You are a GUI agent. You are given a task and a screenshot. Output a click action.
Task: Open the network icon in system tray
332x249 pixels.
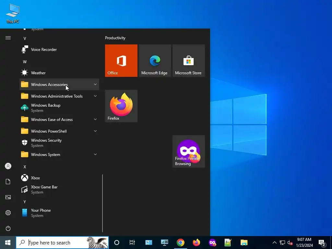tap(282, 243)
